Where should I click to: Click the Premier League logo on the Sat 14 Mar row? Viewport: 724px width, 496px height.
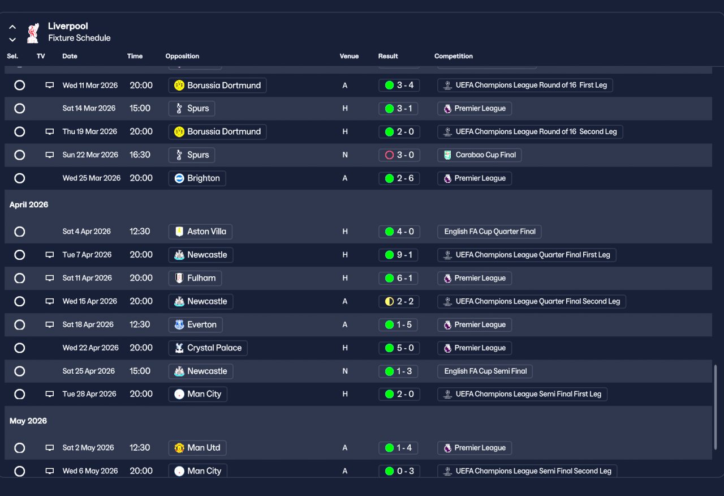tap(447, 109)
